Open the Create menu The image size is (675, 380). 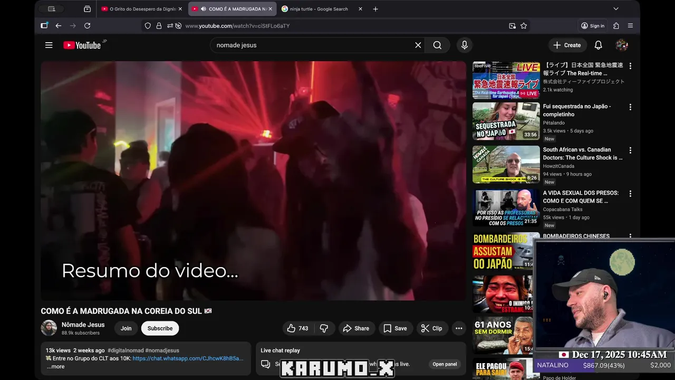tap(567, 45)
